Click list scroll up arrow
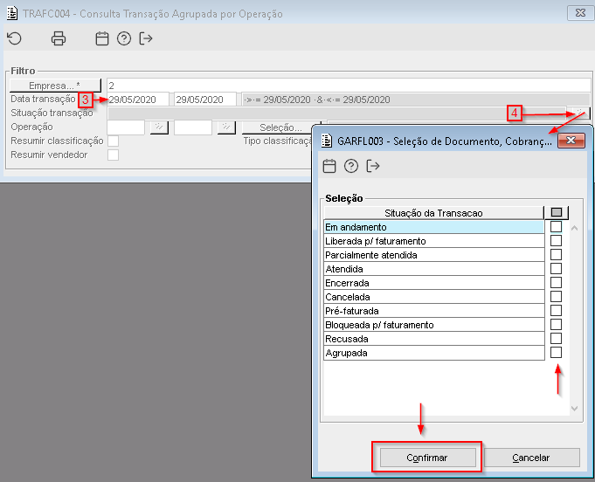 click(575, 228)
